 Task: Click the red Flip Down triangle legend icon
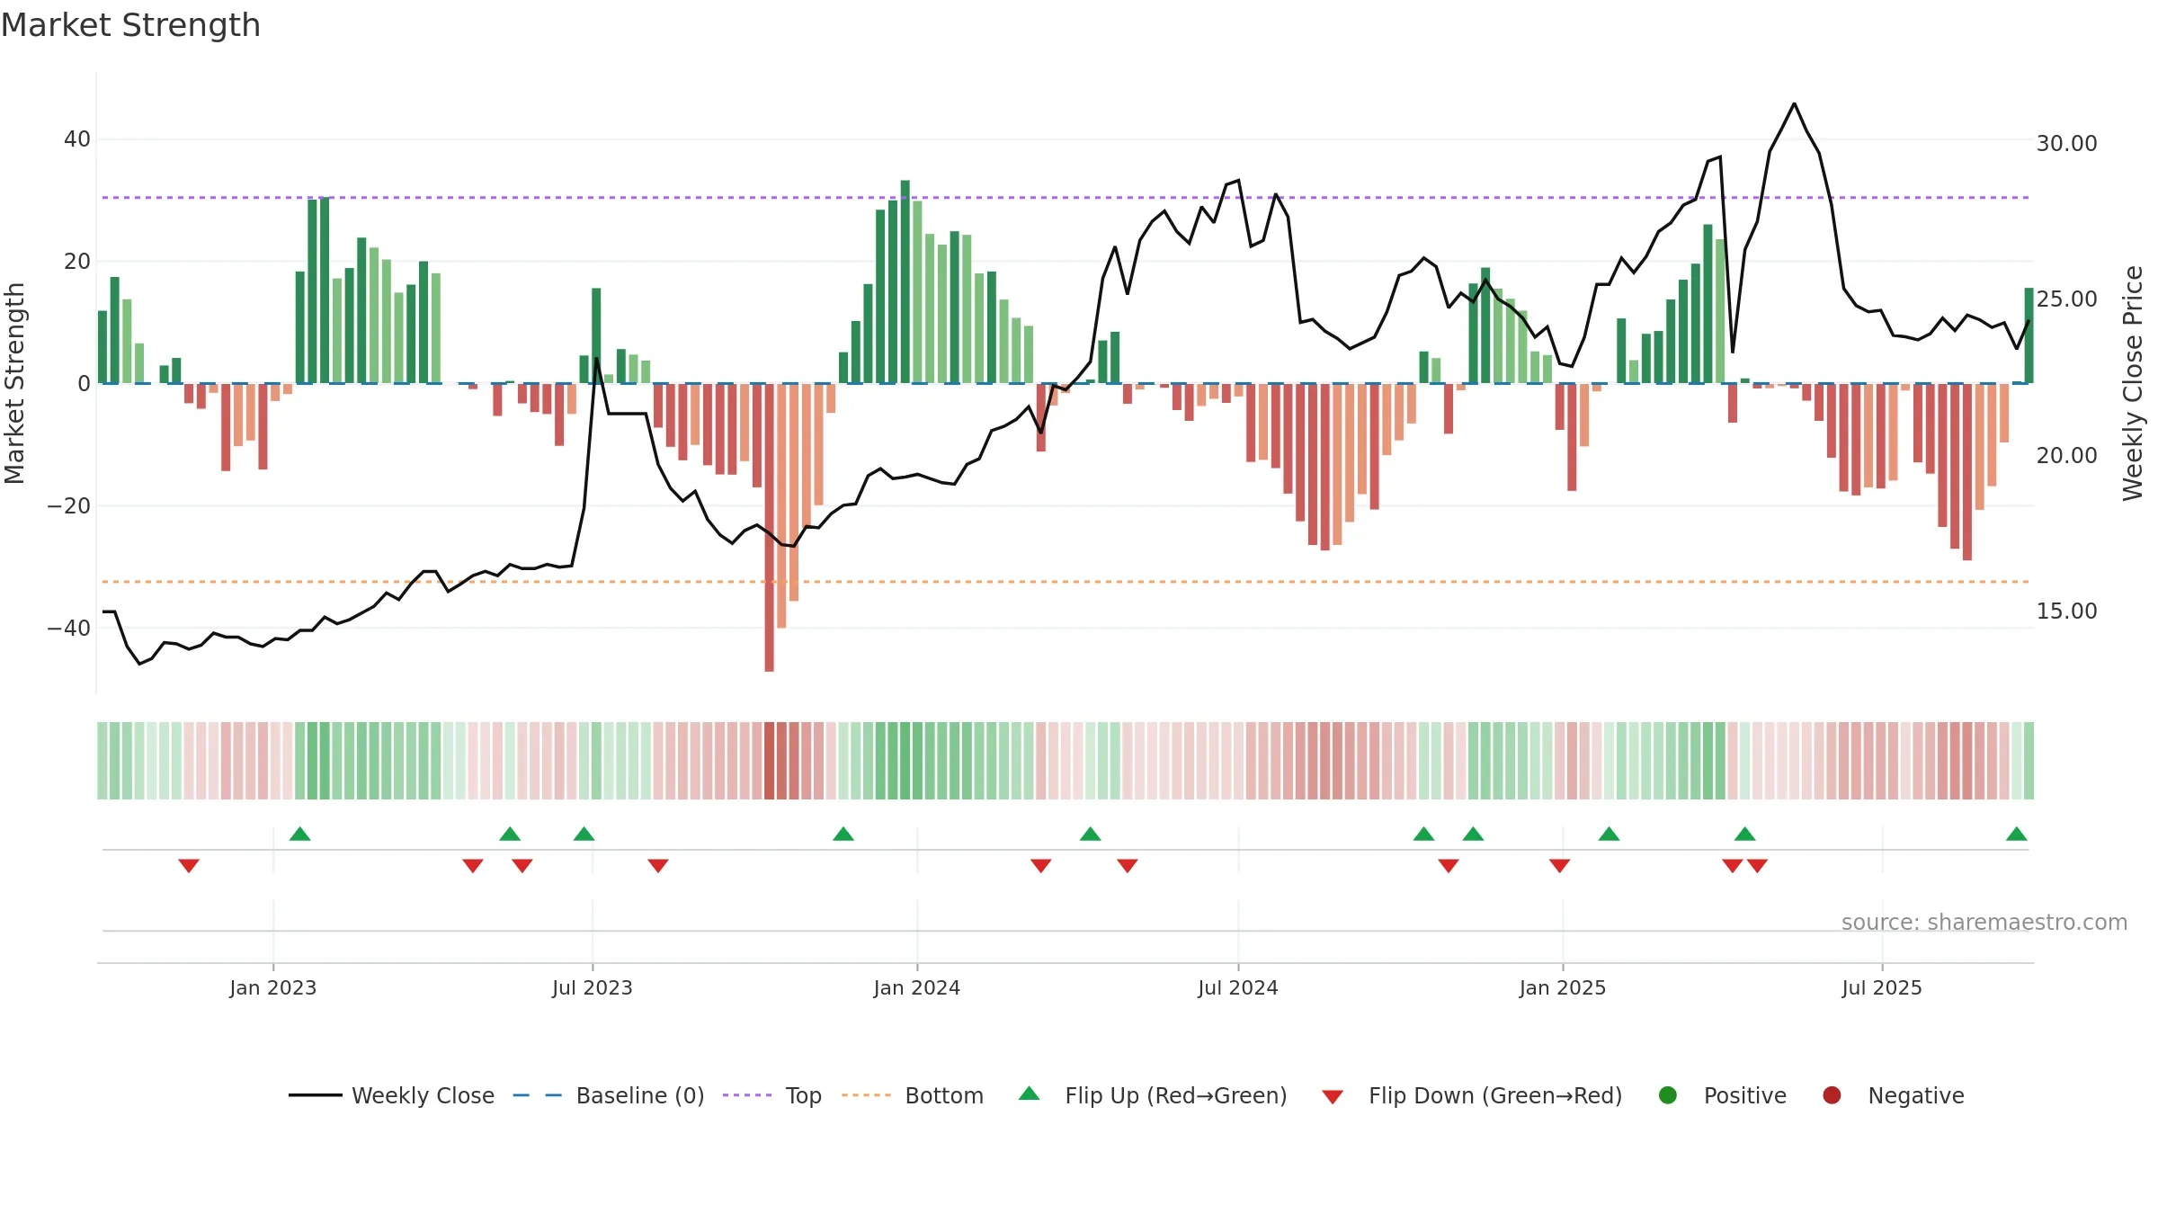pyautogui.click(x=1333, y=1097)
